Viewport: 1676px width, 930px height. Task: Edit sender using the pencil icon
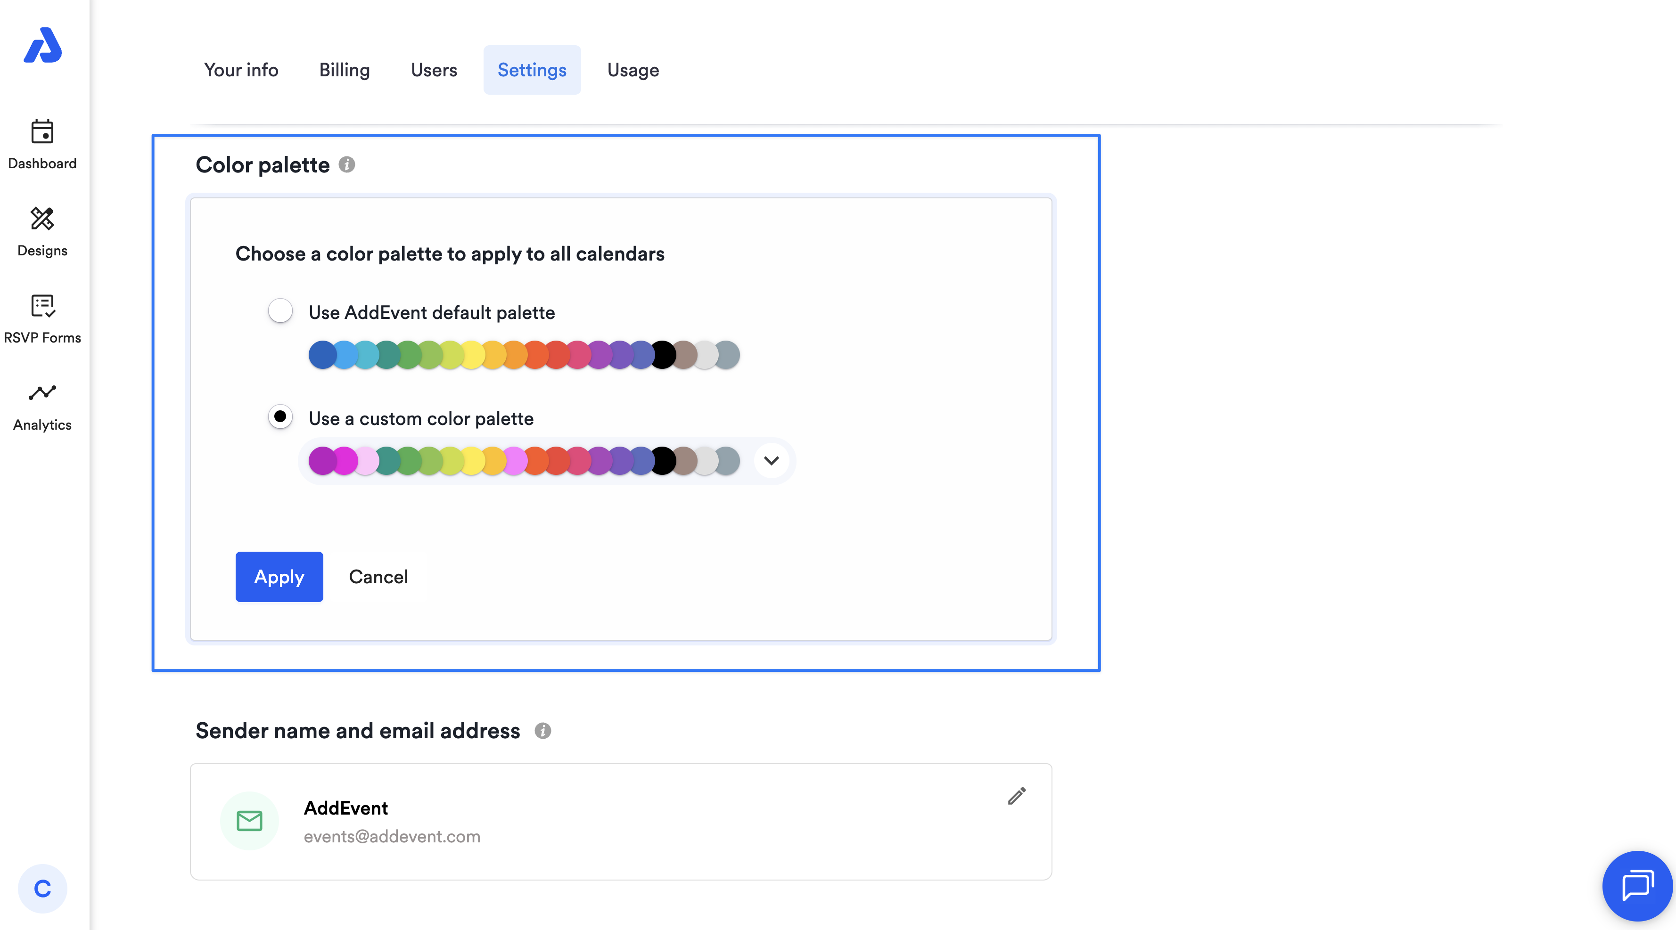pyautogui.click(x=1016, y=796)
